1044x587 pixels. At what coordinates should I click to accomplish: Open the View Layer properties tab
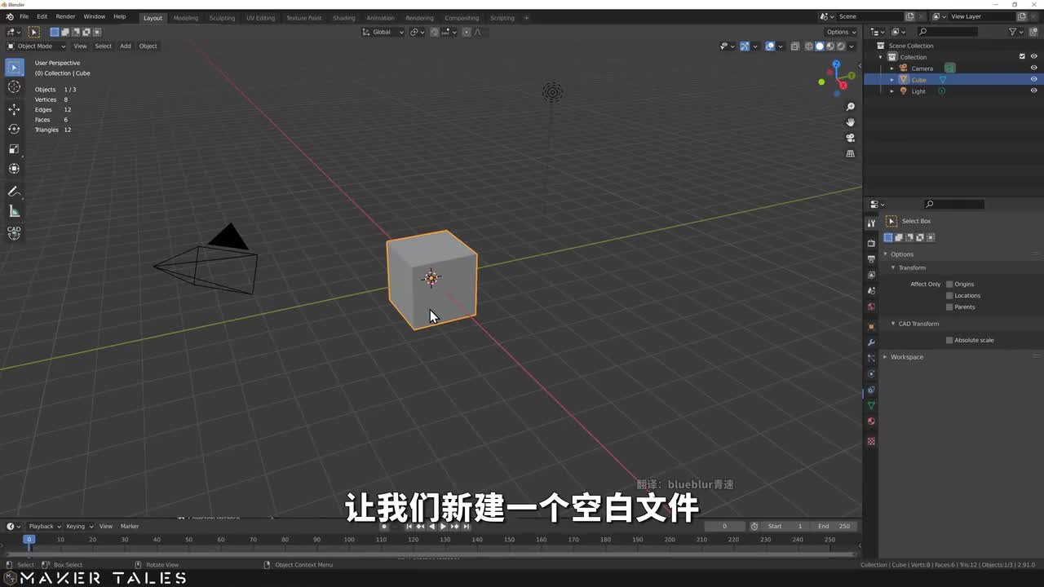[x=871, y=275]
